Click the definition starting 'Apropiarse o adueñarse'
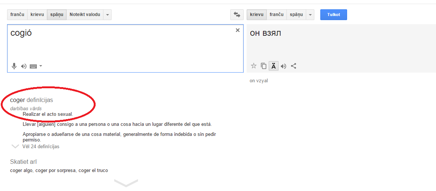Viewport: 436px width, 191px height. click(119, 137)
